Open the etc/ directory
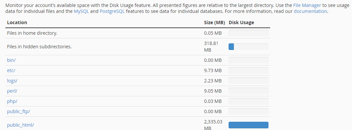This screenshot has height=130, width=352. point(11,70)
